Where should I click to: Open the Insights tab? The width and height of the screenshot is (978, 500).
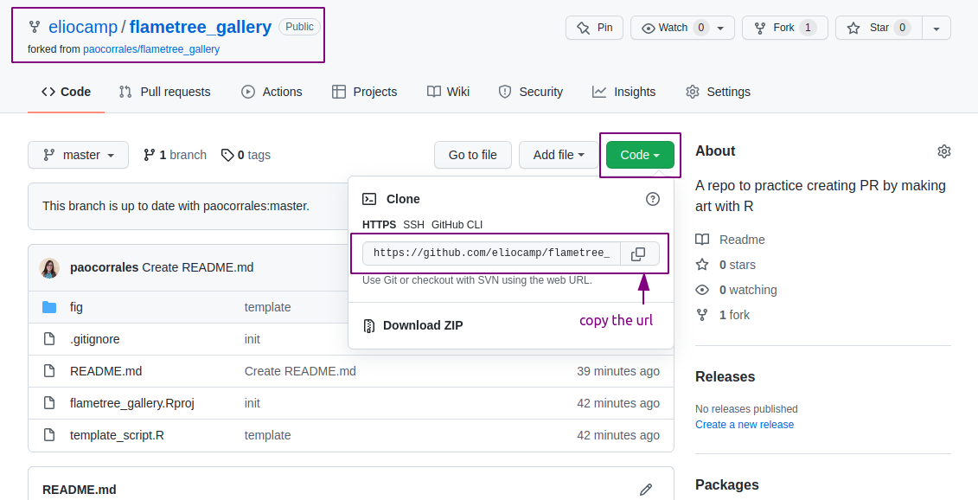623,91
